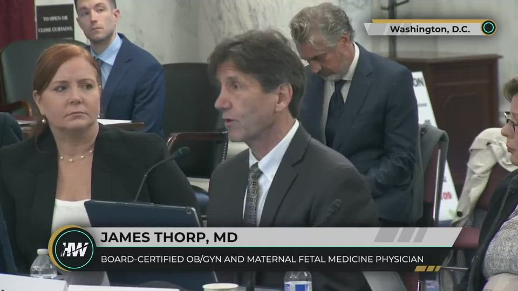Image resolution: width=518 pixels, height=291 pixels.
Task: Click the 'To open or close curtains' sign
Action: (55, 23)
